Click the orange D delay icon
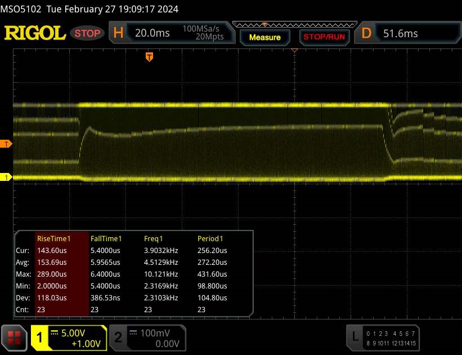This screenshot has width=462, height=355. click(367, 33)
